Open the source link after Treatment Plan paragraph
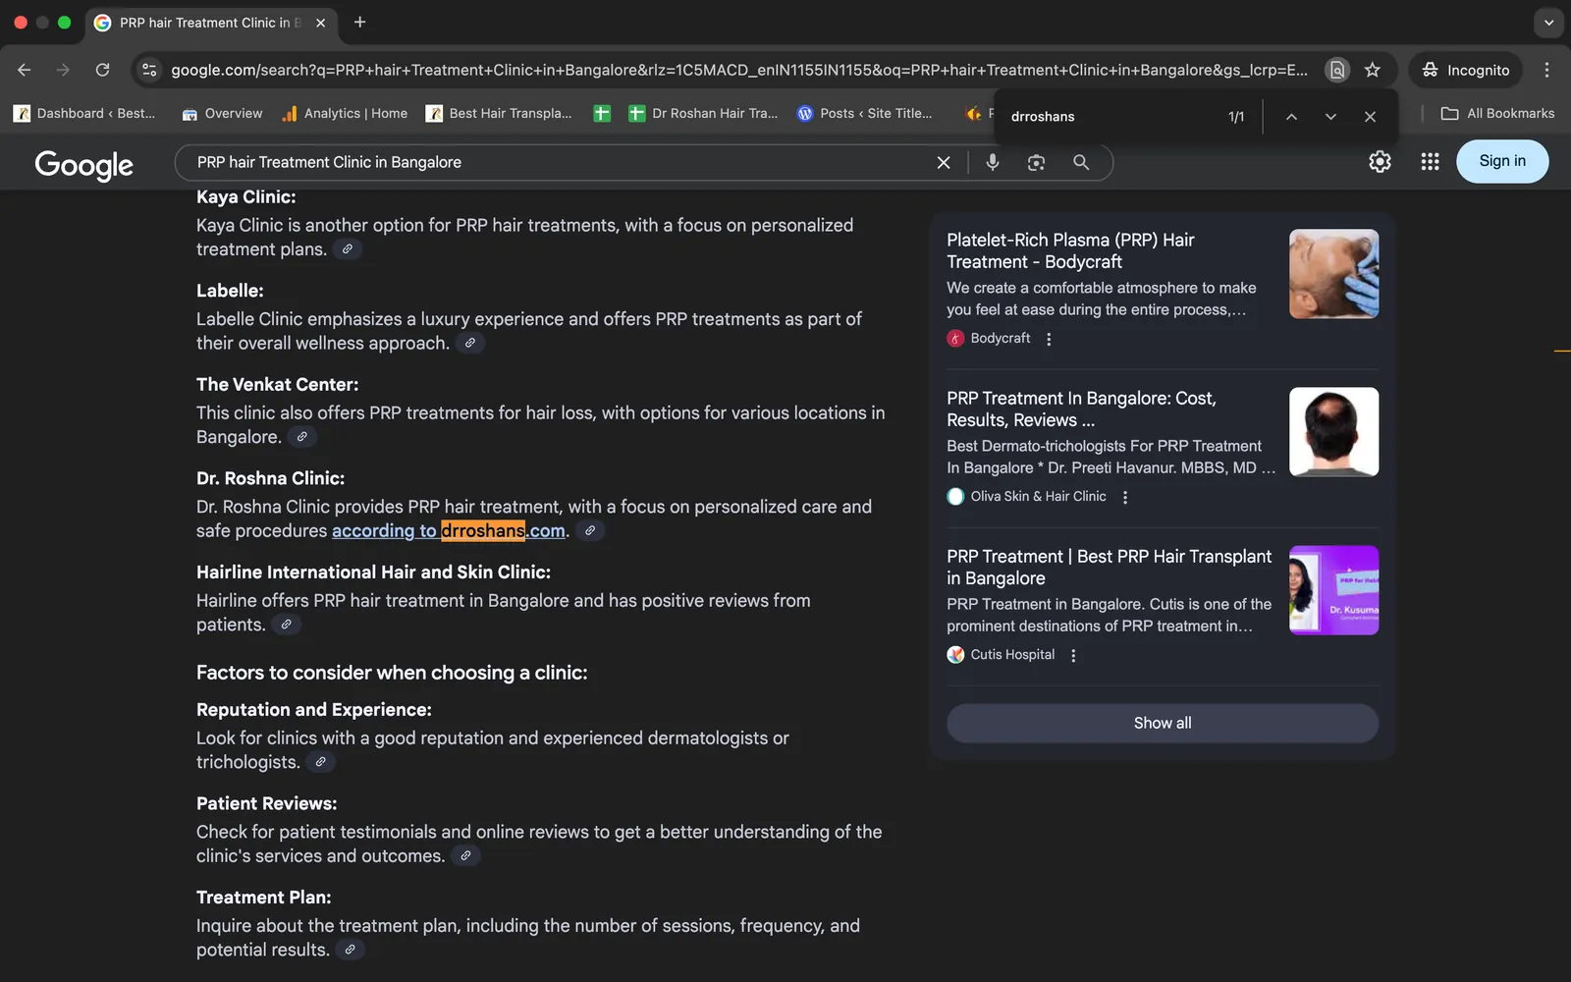The image size is (1571, 982). click(x=350, y=950)
